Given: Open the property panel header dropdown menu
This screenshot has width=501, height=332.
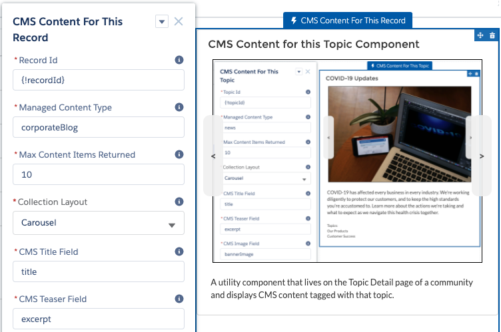Looking at the screenshot, I should (x=162, y=22).
